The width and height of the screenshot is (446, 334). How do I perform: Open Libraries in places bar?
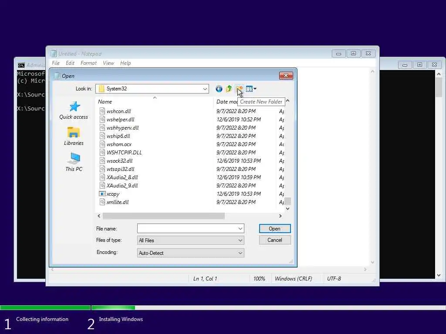pyautogui.click(x=74, y=136)
